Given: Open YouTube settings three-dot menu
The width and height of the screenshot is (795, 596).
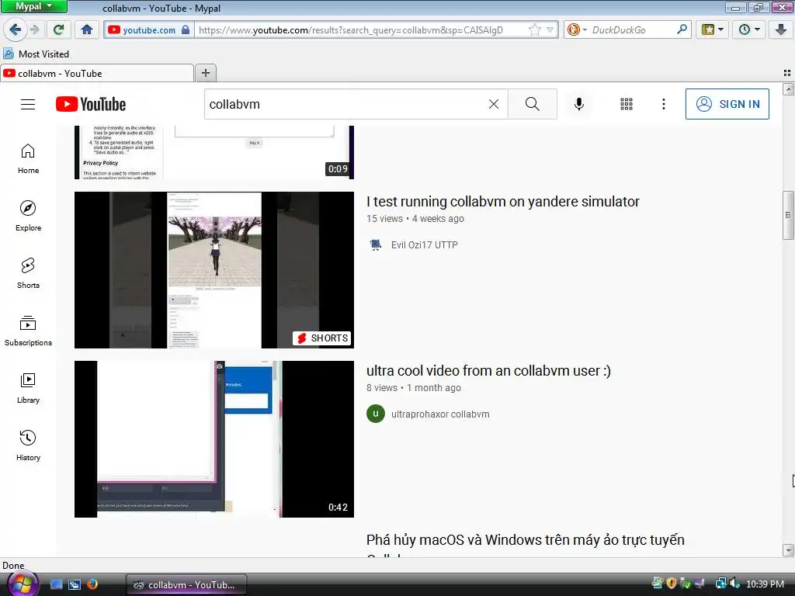Looking at the screenshot, I should click(664, 104).
